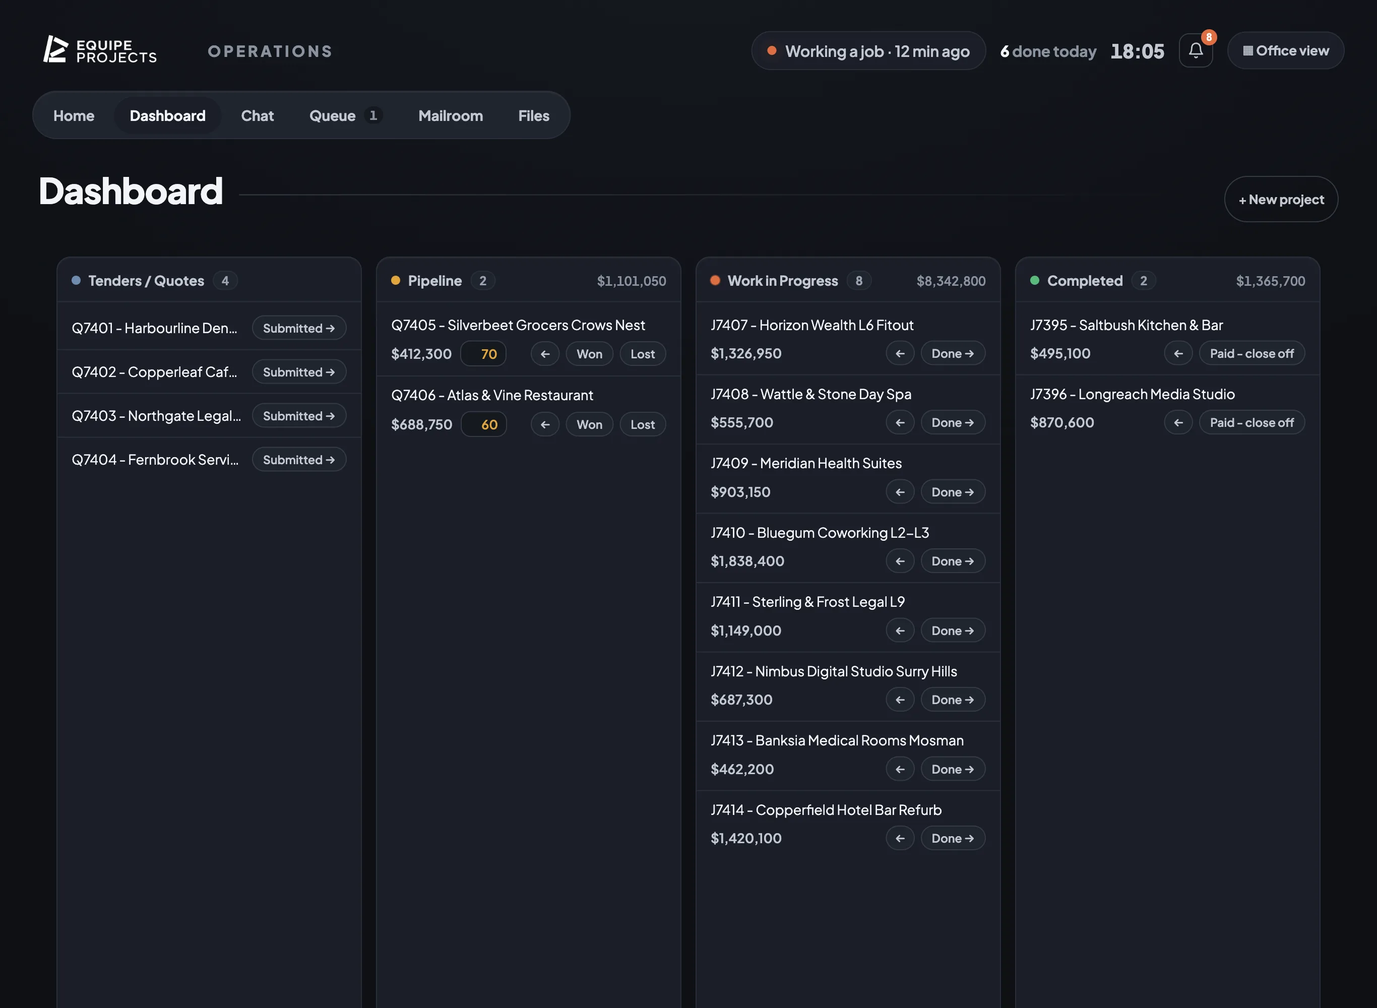Open J7410 - Bluegum Coworking L2–L3
Viewport: 1377px width, 1008px height.
pos(820,532)
